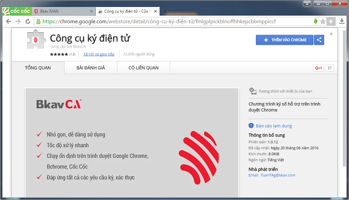This screenshot has height=200, width=349.
Task: Click 'Thông tin bổ sung' heading
Action: pos(267,135)
